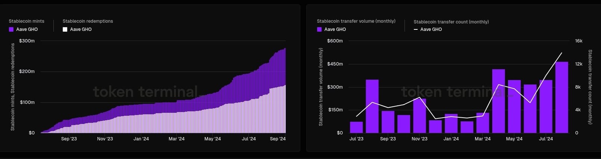Click token terminal watermark in mints chart

pyautogui.click(x=145, y=92)
